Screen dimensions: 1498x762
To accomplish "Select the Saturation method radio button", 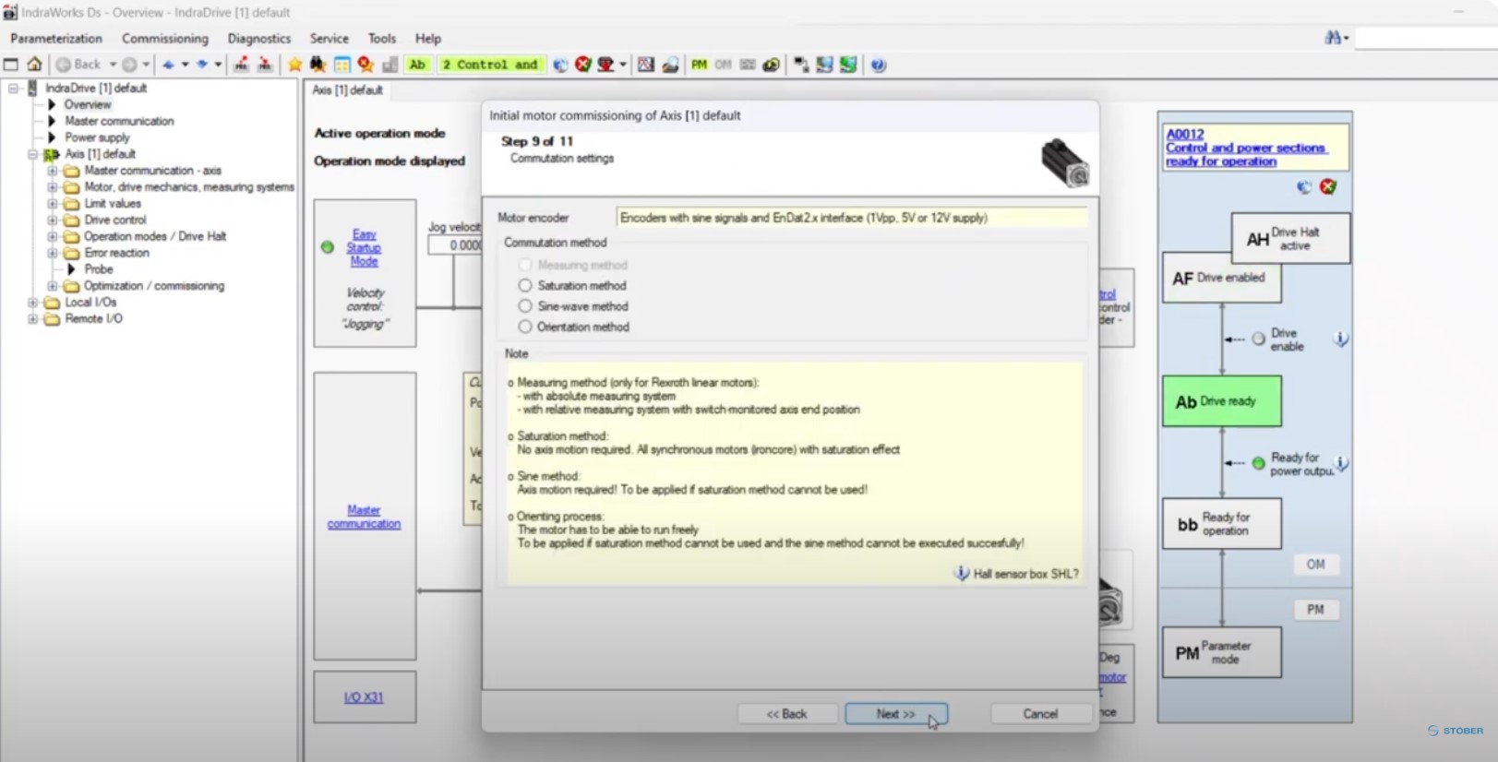I will point(525,286).
